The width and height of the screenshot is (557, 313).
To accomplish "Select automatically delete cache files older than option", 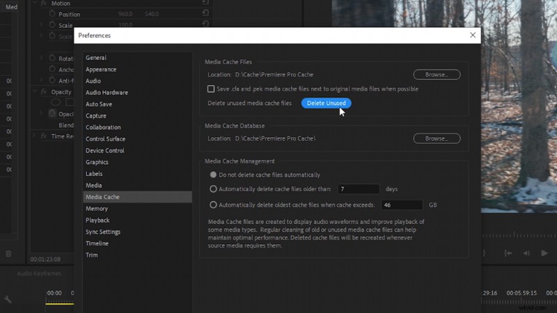I will 213,188.
